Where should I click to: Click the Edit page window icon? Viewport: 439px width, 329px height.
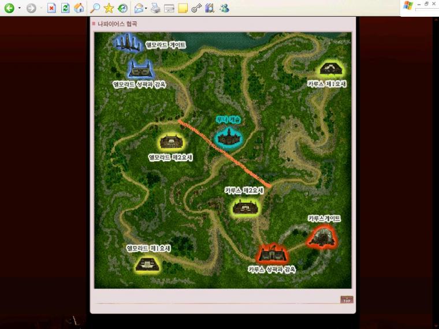[169, 9]
